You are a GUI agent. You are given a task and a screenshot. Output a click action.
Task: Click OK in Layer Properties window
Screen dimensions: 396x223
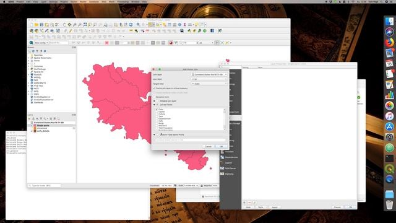pyautogui.click(x=350, y=208)
